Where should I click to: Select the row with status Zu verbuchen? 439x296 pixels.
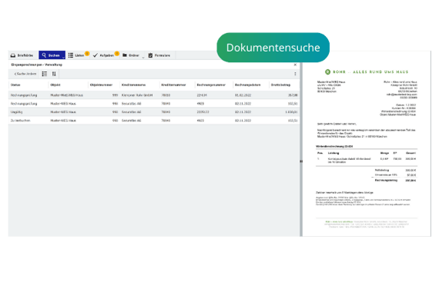(154, 121)
